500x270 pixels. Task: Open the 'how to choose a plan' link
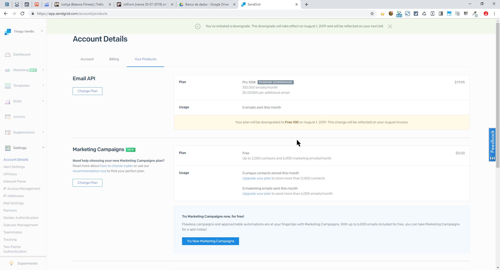[116, 166]
